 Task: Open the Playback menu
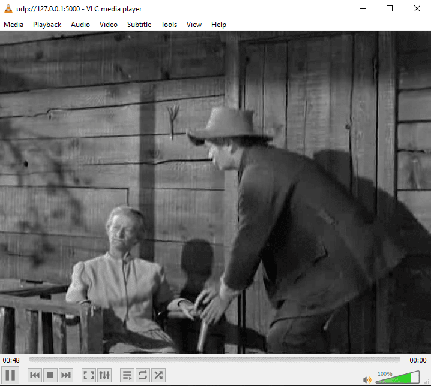pos(47,25)
